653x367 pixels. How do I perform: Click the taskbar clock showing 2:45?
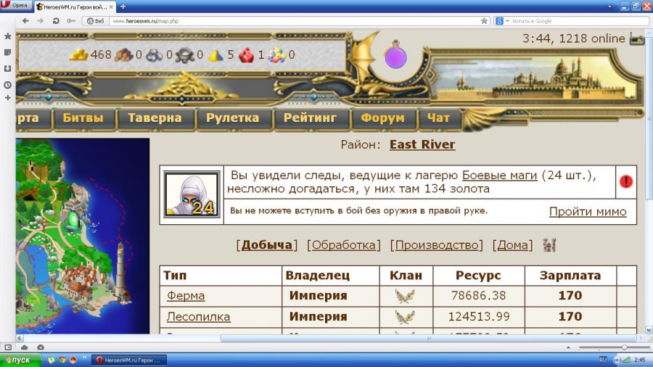(640, 360)
